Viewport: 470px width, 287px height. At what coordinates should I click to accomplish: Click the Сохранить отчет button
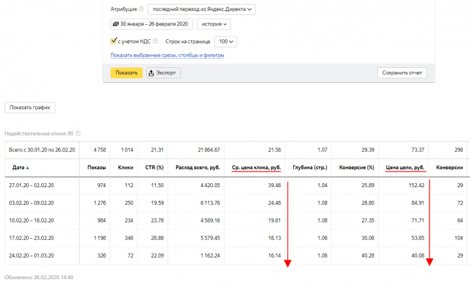click(402, 72)
